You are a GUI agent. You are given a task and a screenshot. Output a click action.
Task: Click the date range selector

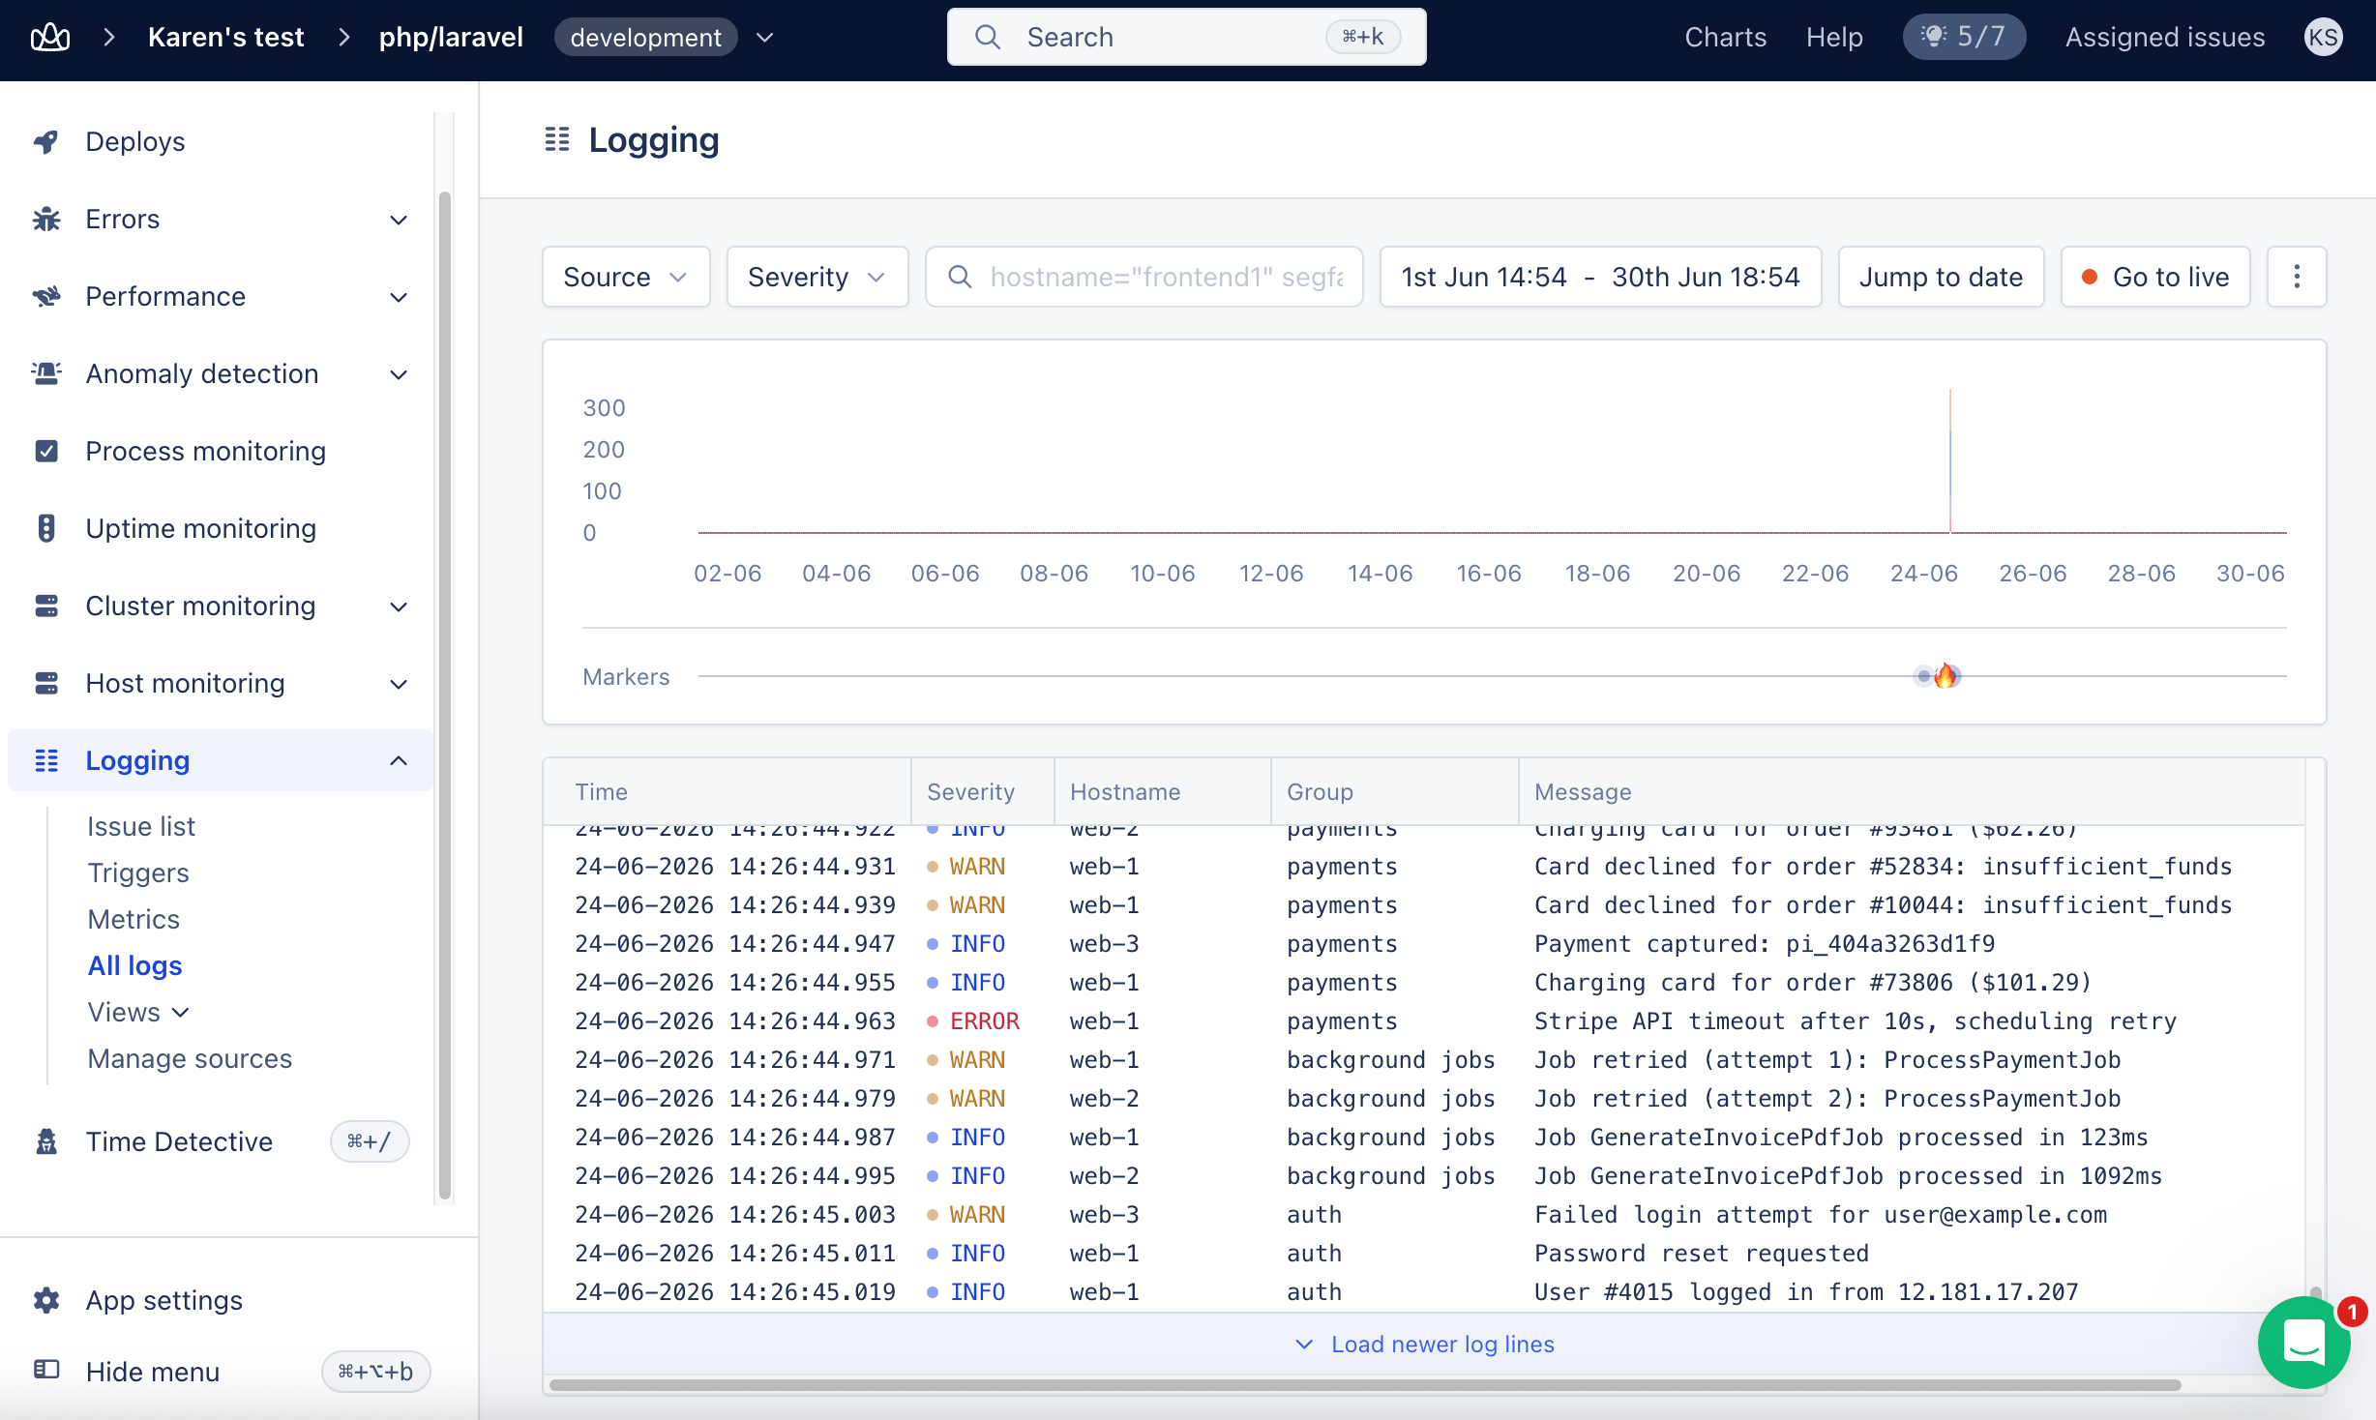(1600, 277)
